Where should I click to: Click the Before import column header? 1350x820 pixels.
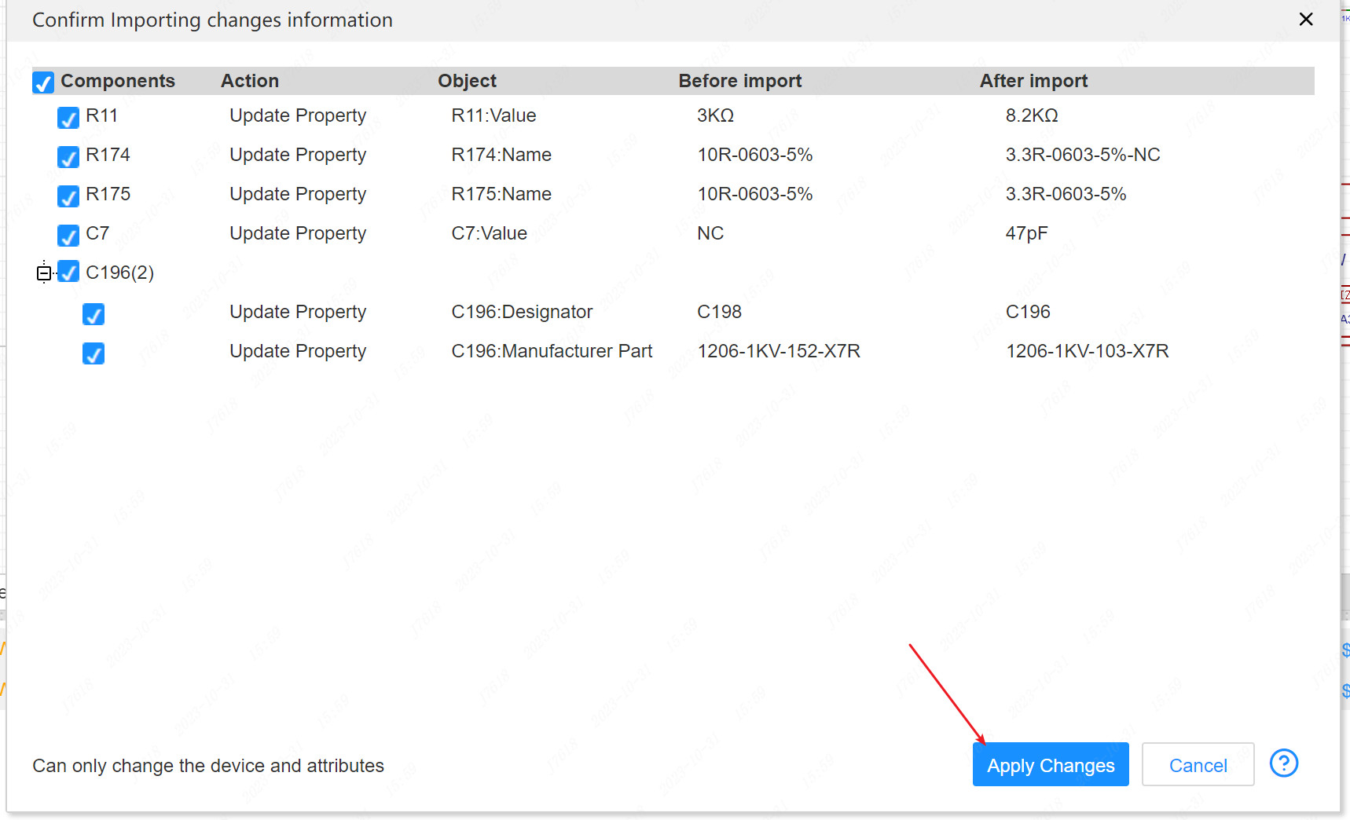click(x=739, y=81)
